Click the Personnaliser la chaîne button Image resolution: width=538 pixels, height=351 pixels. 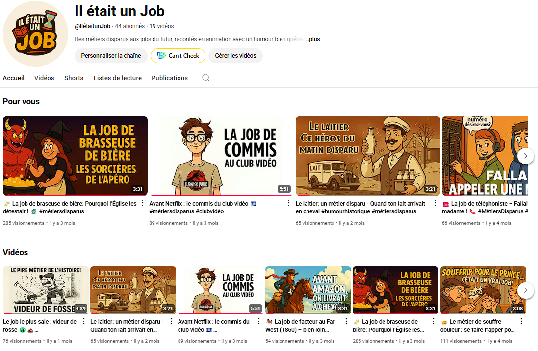pos(111,56)
